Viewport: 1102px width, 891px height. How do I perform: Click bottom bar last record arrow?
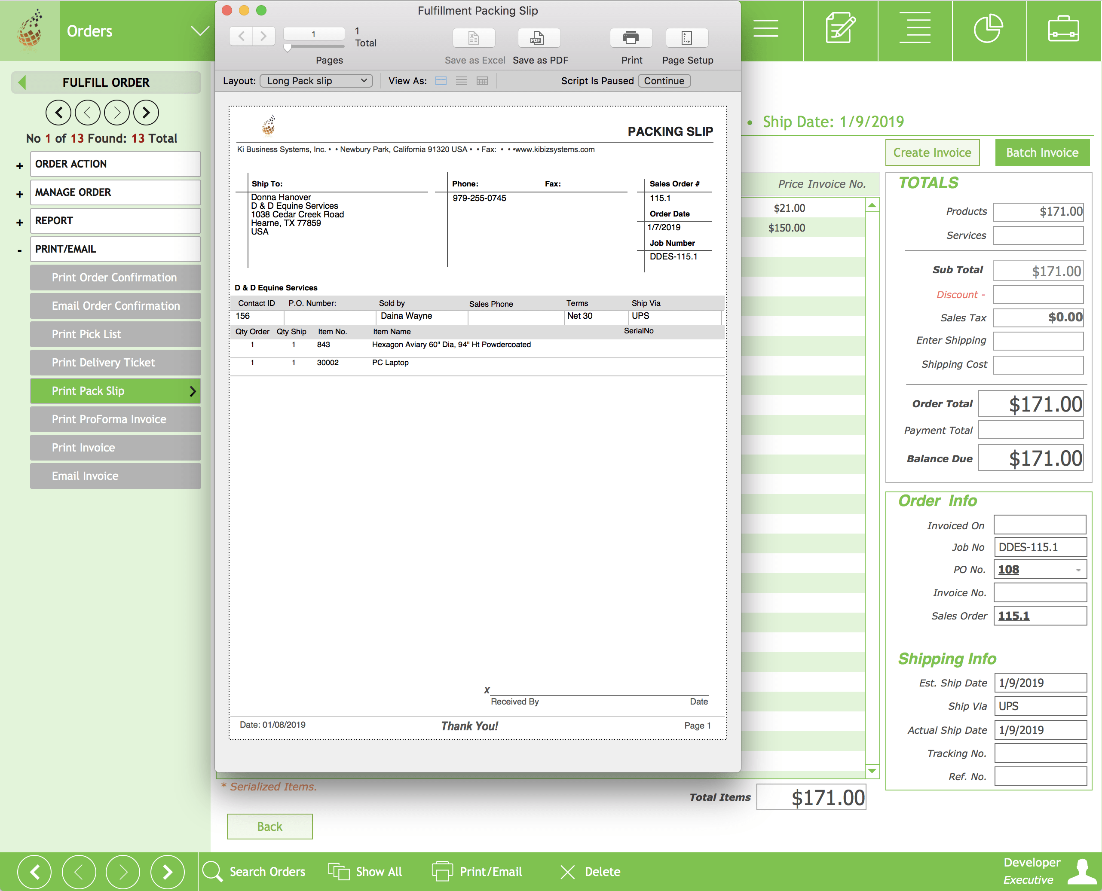coord(167,872)
